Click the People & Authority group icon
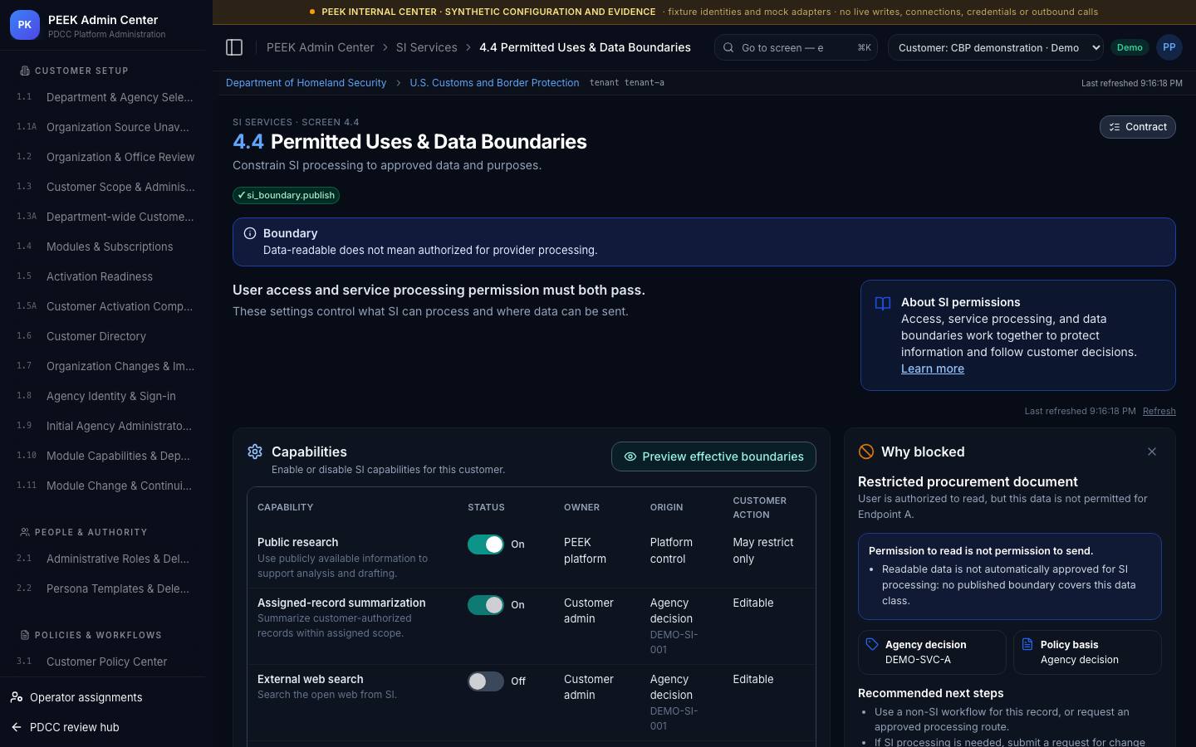Screen dimensions: 1196x747 tap(25, 532)
